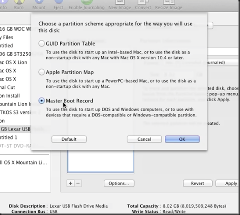240x215 pixels.
Task: Click the Burn toolbar icon
Action: click(19, 5)
